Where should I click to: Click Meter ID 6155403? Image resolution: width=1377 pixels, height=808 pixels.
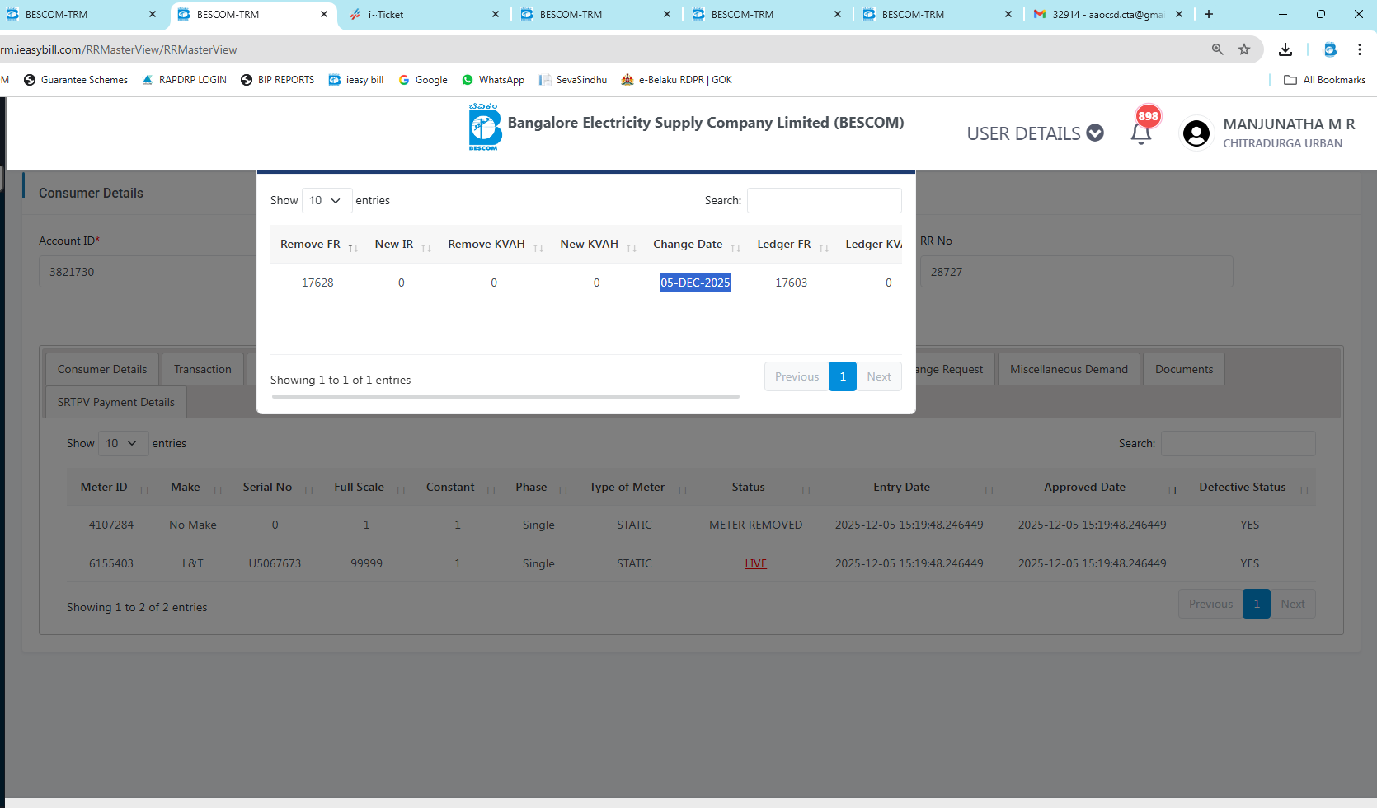[111, 563]
